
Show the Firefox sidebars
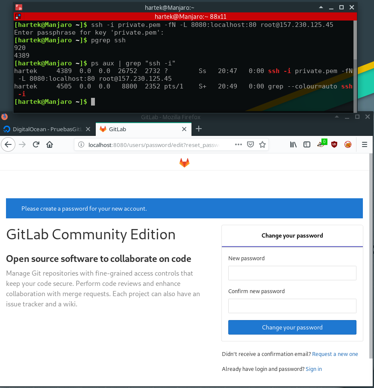pyautogui.click(x=306, y=144)
